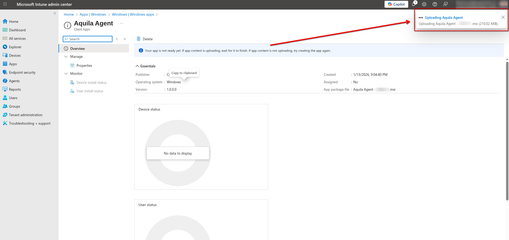509x240 pixels.
Task: Click the Delete trash icon
Action: 139,39
